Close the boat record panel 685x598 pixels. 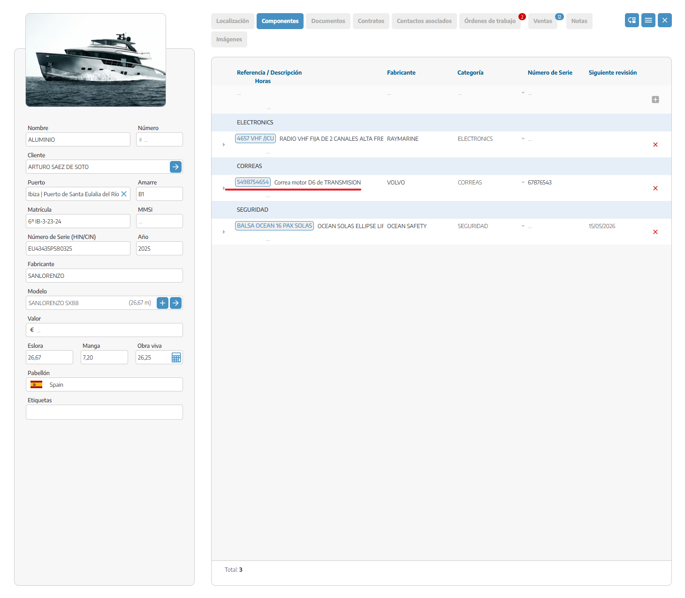point(665,20)
